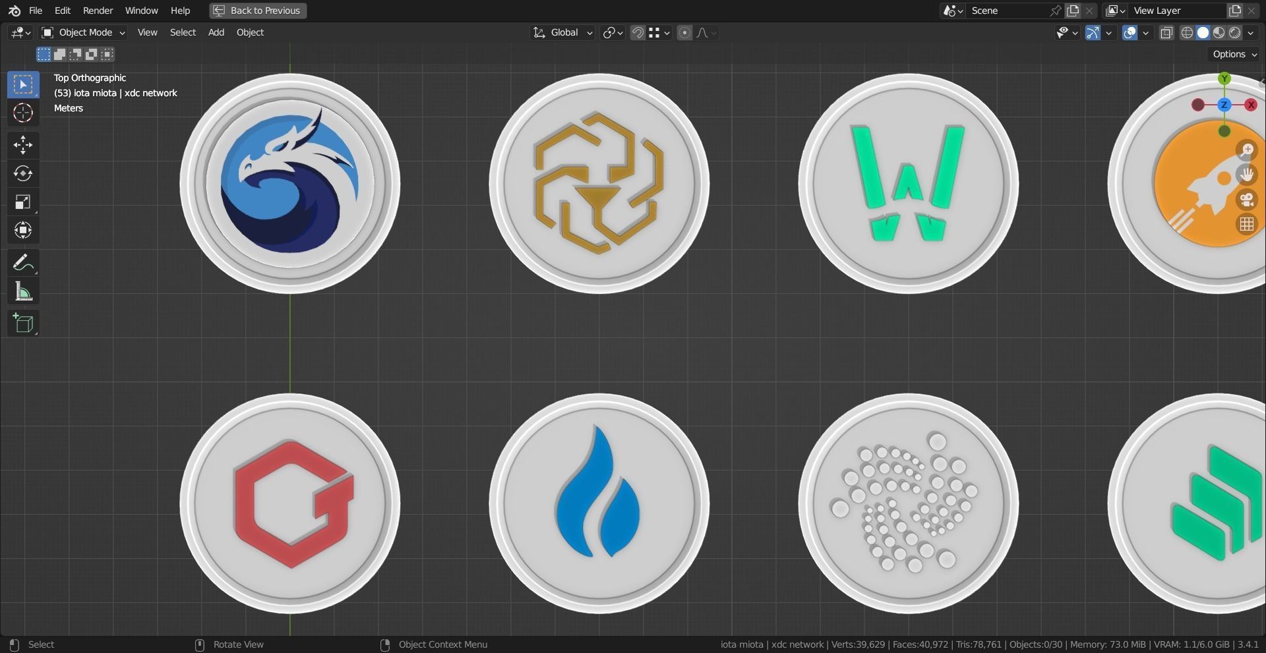The width and height of the screenshot is (1266, 653).
Task: Toggle X-ray mode
Action: [x=1166, y=32]
